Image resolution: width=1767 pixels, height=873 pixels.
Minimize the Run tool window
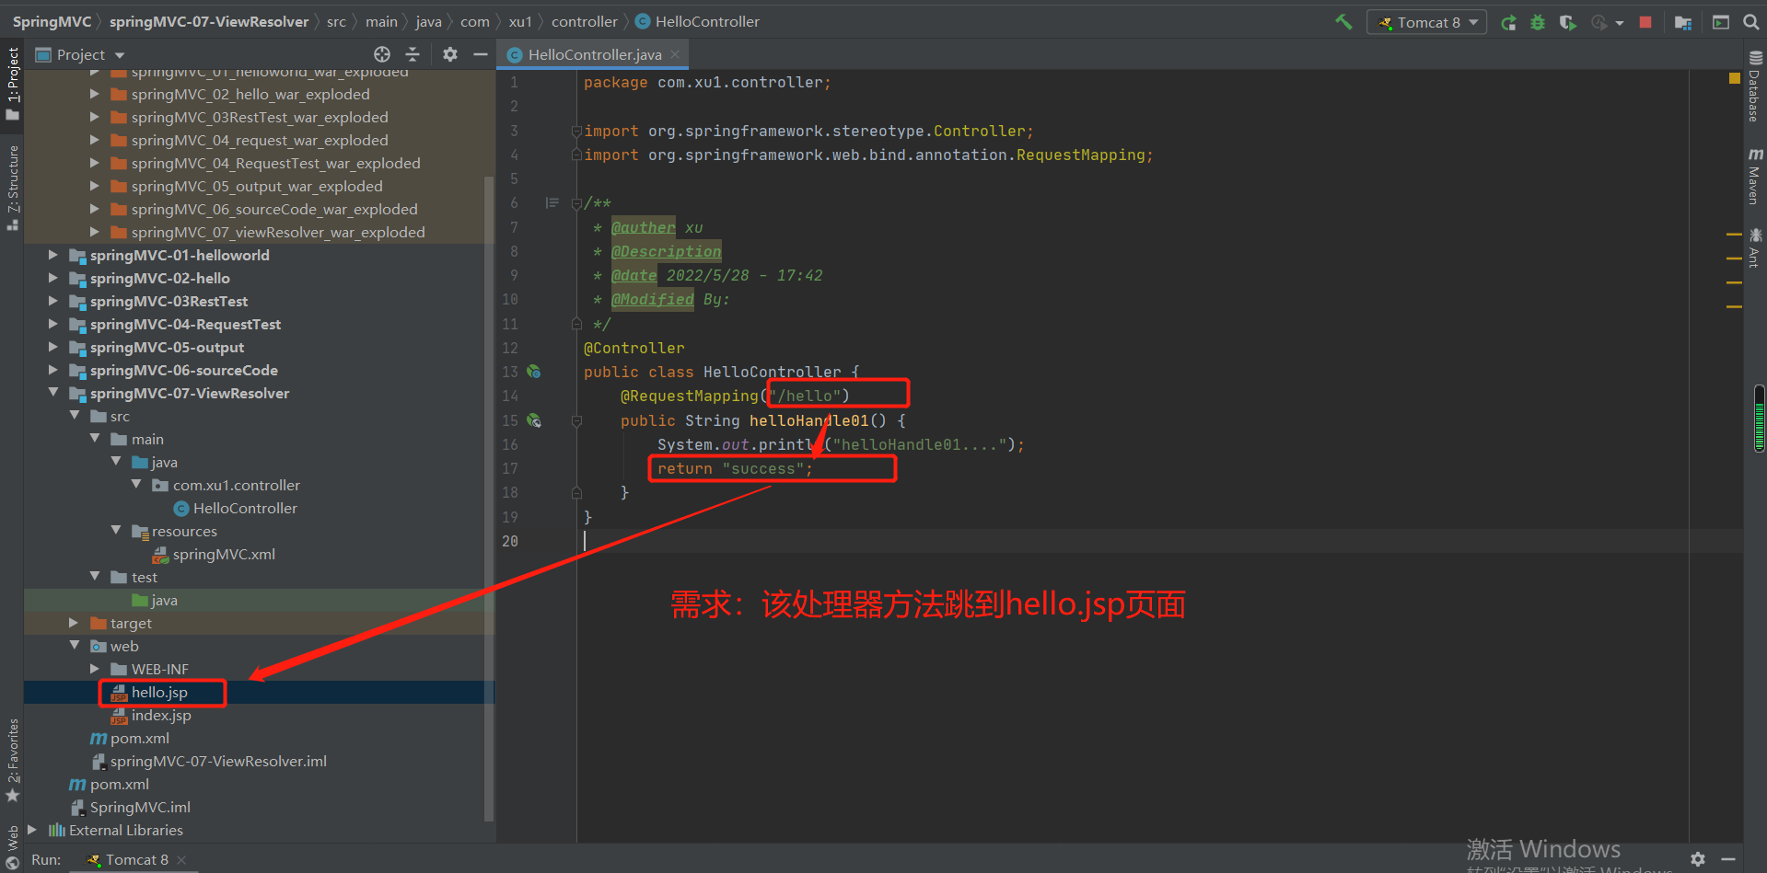tap(1728, 858)
